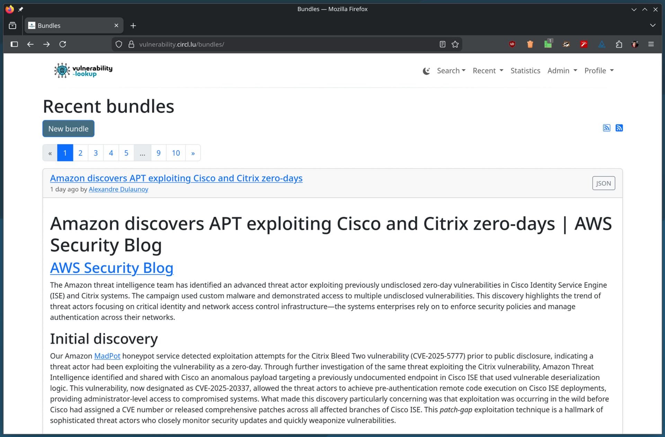Click the outlined RSS feed icon

[606, 128]
